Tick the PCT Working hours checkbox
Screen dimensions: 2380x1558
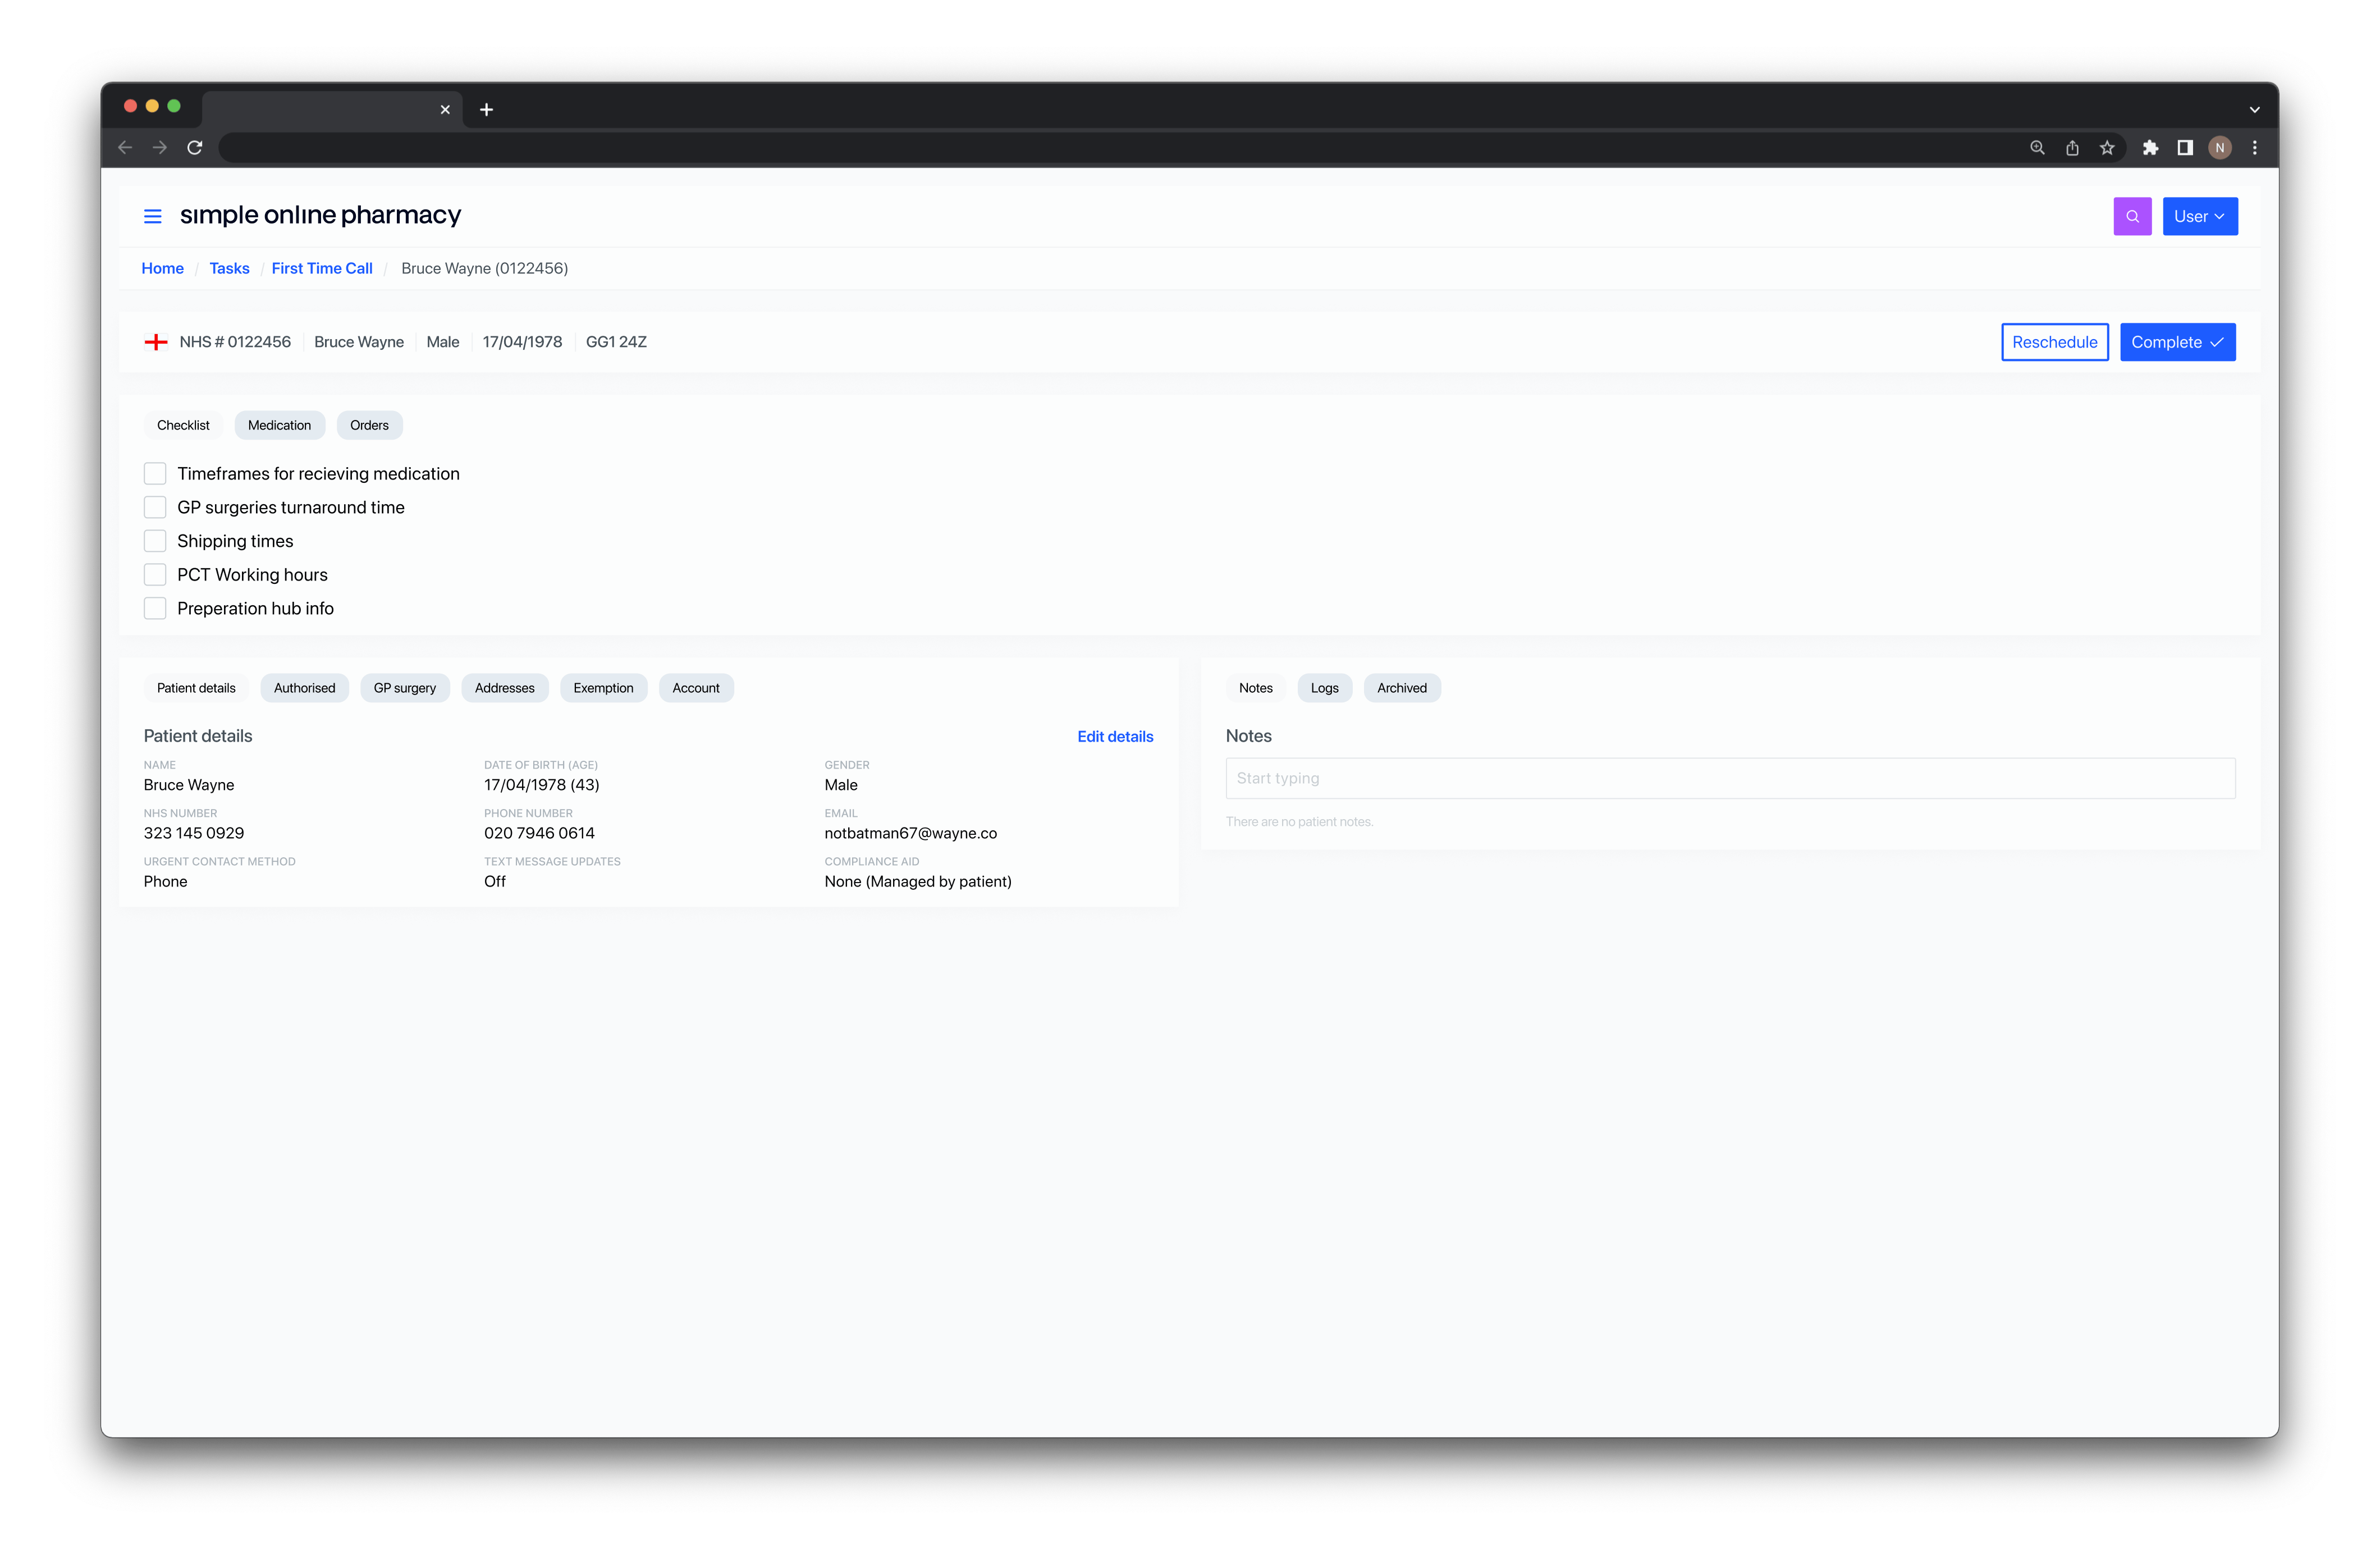pyautogui.click(x=155, y=574)
